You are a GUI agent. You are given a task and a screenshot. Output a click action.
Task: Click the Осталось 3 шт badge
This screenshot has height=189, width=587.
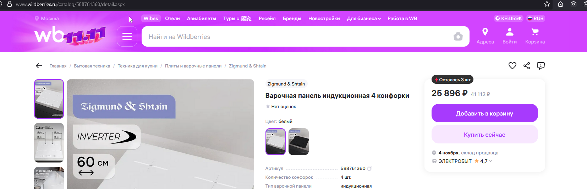[x=452, y=79]
